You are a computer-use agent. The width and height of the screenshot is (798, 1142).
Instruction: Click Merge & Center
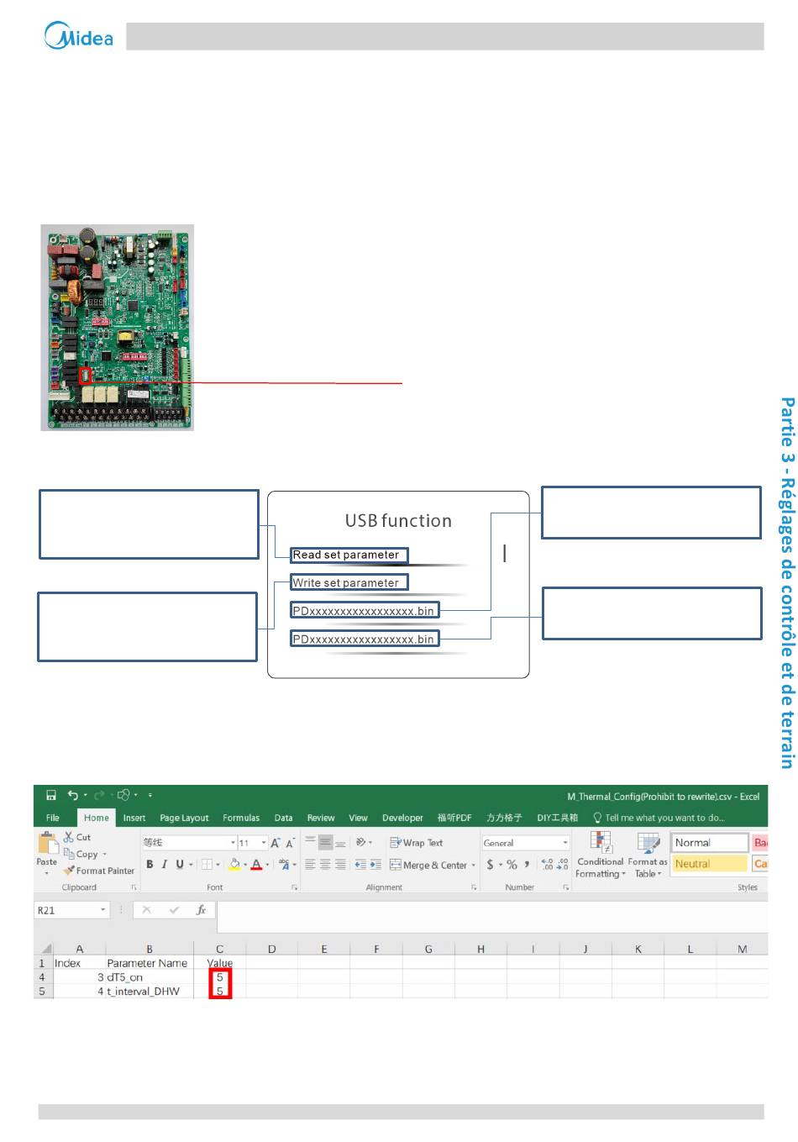428,865
